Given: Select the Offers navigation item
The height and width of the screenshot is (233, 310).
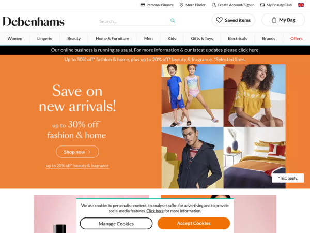Looking at the screenshot, I should click(x=296, y=39).
